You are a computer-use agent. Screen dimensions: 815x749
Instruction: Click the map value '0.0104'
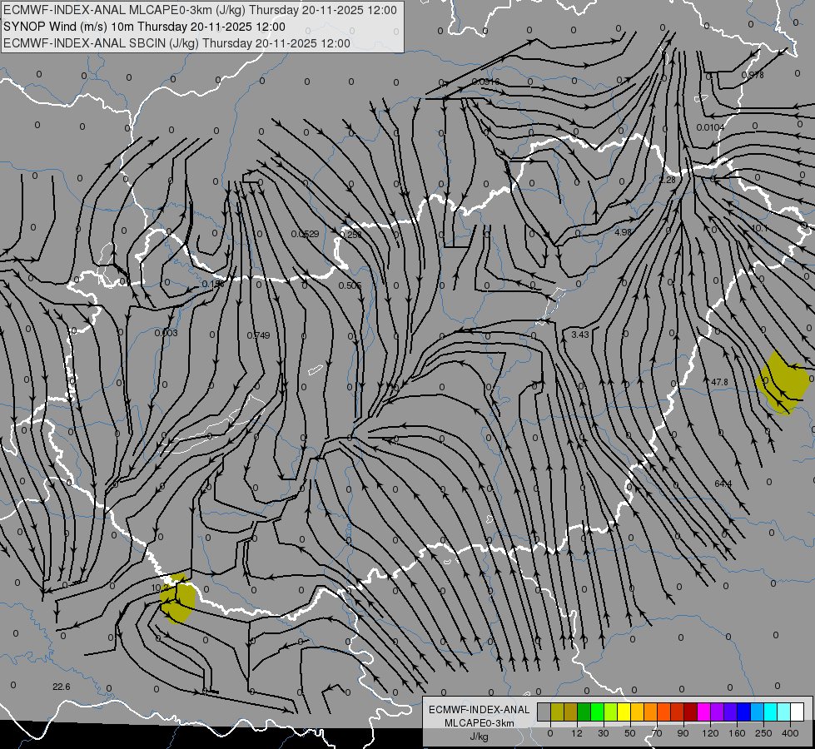tap(710, 127)
